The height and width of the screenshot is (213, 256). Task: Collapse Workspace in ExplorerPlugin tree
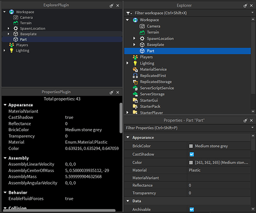pyautogui.click(x=5, y=12)
